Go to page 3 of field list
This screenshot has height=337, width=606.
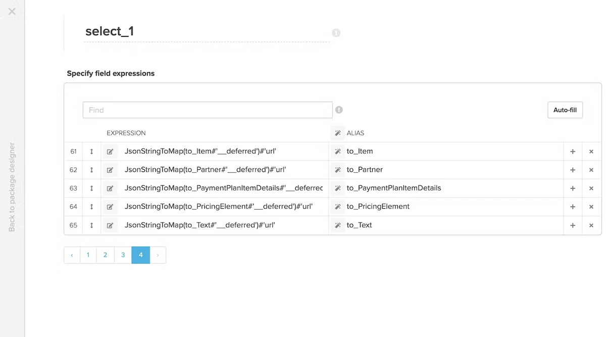[x=123, y=255]
